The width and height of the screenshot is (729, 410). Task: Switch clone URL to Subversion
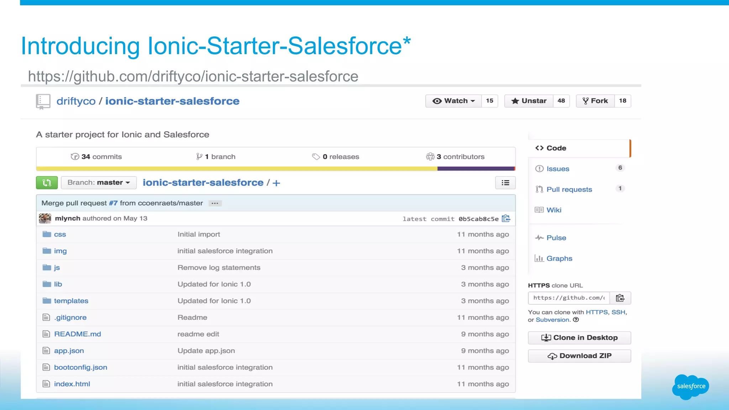coord(552,320)
